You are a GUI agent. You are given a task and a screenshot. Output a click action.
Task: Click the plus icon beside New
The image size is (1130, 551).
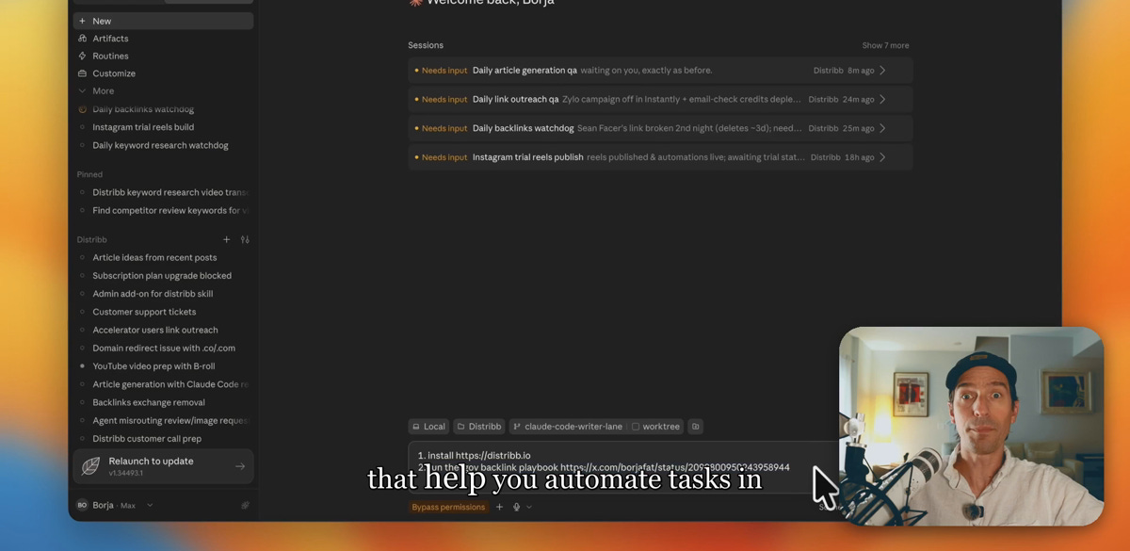82,21
